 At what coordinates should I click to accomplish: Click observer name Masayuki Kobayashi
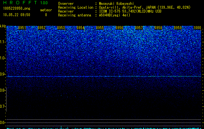(116, 4)
